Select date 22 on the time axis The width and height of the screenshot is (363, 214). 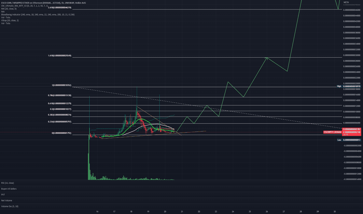[199, 211]
